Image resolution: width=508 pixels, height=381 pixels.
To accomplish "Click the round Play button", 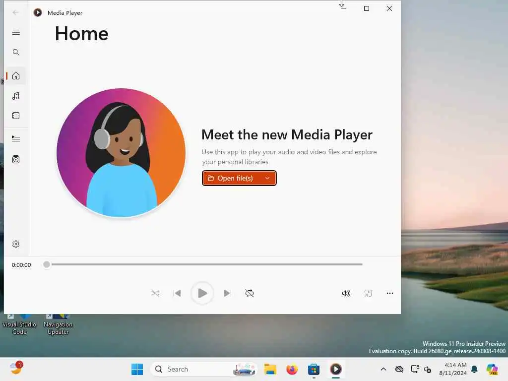I will coord(202,293).
